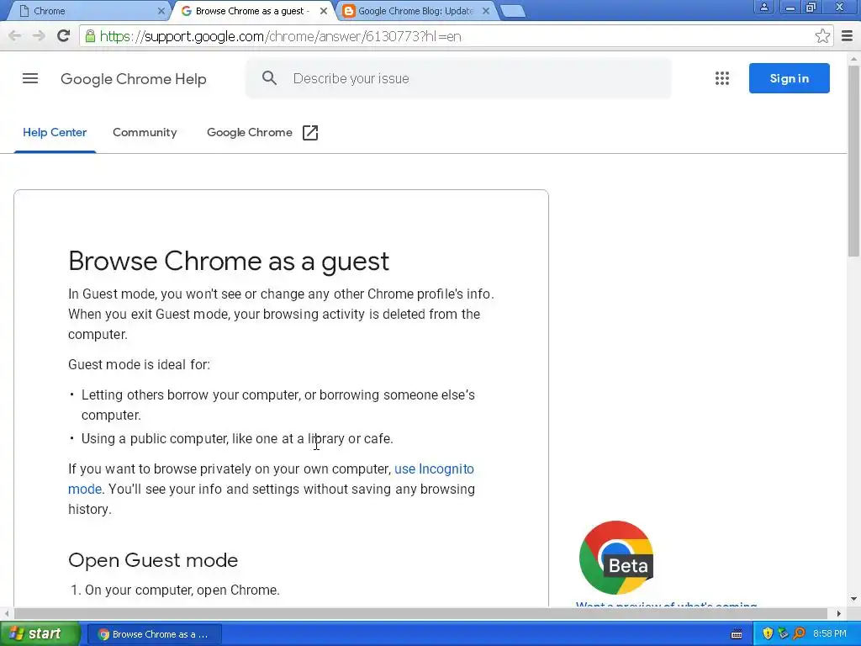Switch to the Chrome tab
The height and width of the screenshot is (646, 861).
[91, 11]
